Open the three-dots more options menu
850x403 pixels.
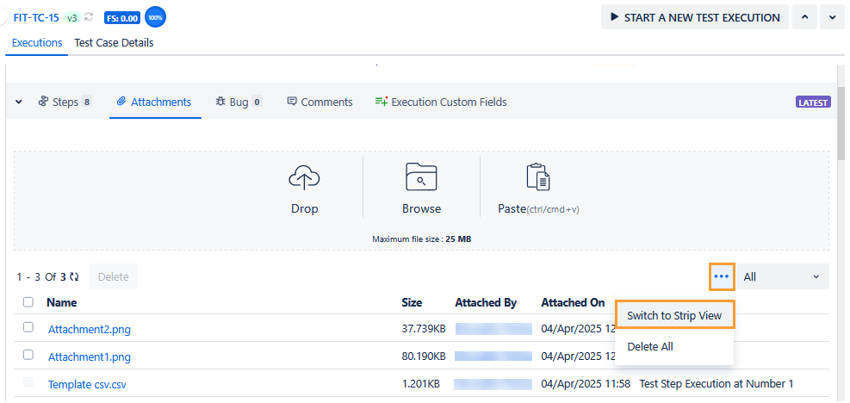tap(722, 276)
